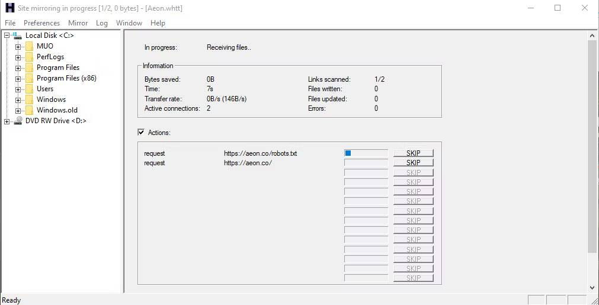Viewport: 599px width, 305px height.
Task: Click the vertical scrollbar down arrow
Action: coord(592,288)
